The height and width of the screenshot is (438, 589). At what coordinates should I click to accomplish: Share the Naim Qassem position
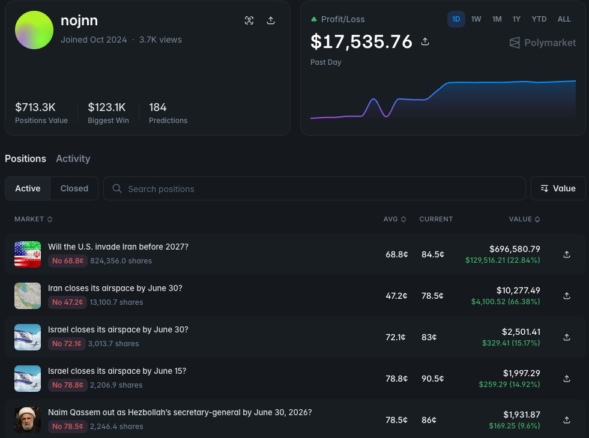567,420
